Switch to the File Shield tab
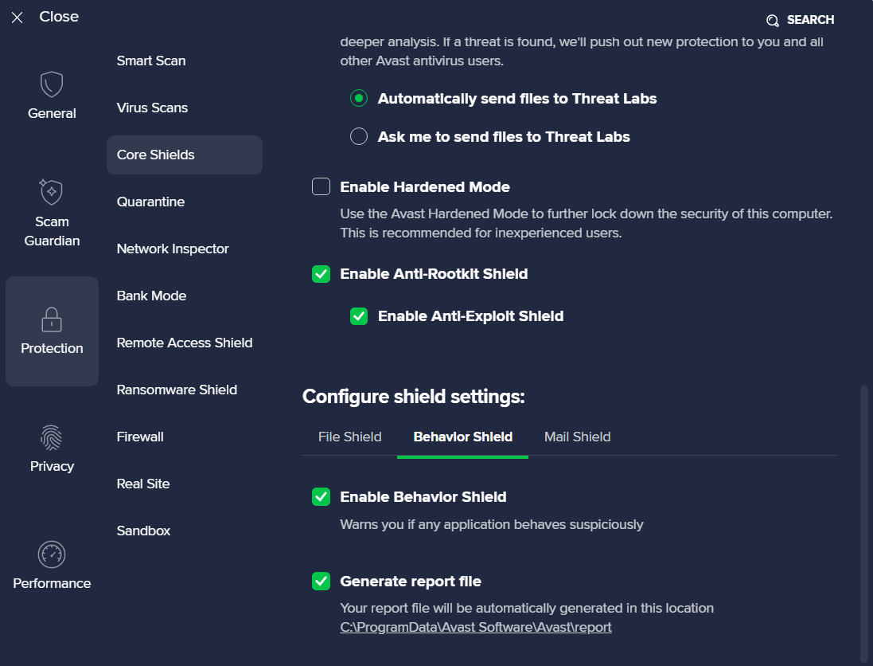This screenshot has height=666, width=873. coord(350,437)
